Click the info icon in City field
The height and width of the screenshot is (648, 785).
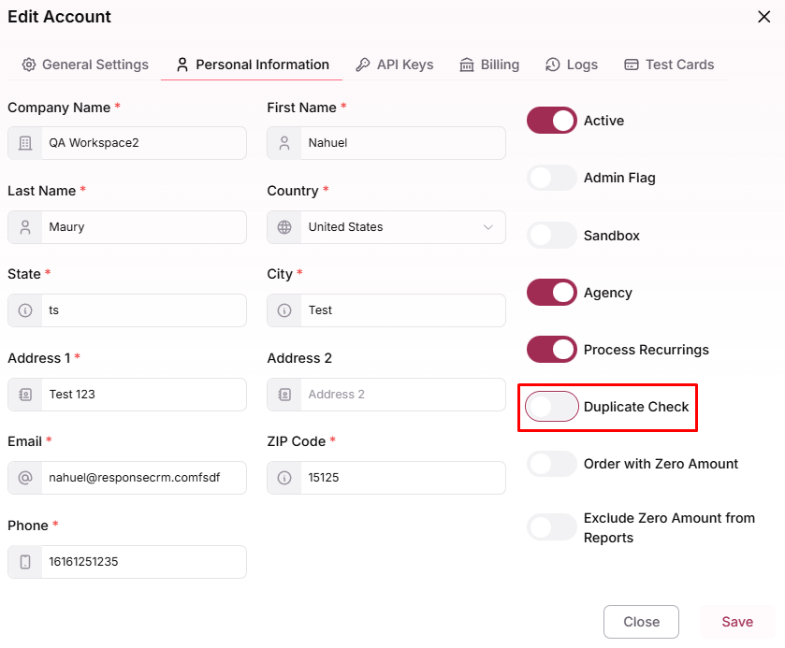(x=284, y=310)
